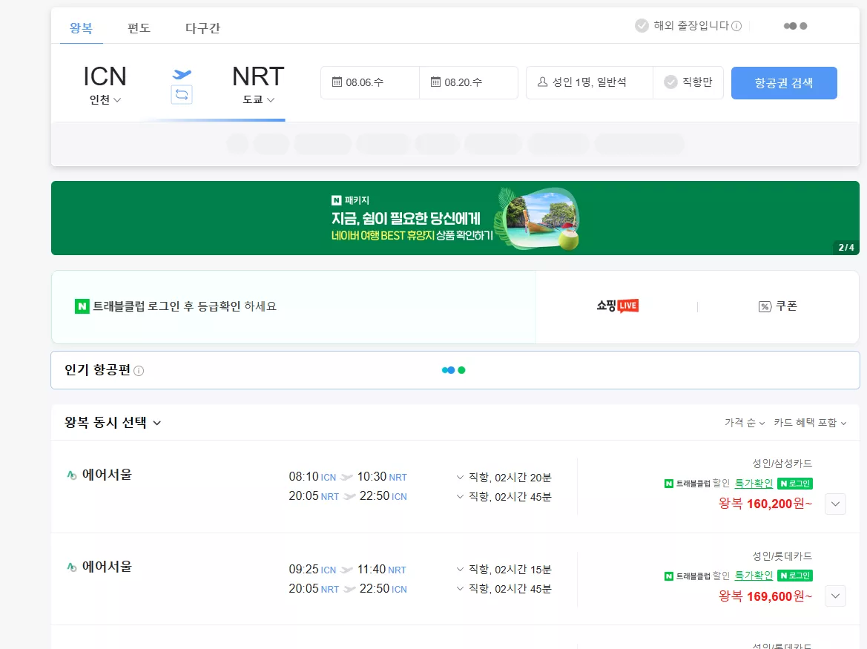Click the 항공권 검색 search button
Screen dimensions: 867x649
click(x=783, y=83)
